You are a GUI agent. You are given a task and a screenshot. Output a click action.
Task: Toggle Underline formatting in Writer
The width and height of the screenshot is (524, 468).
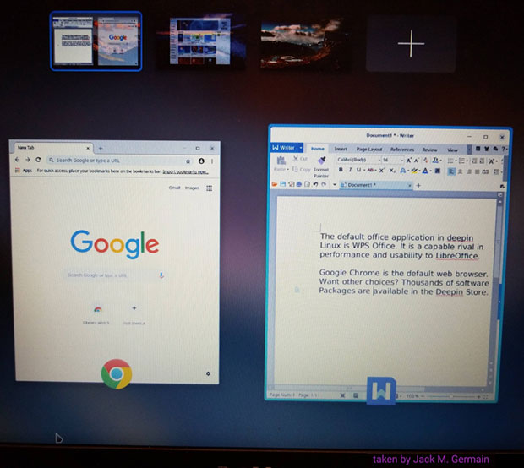358,170
